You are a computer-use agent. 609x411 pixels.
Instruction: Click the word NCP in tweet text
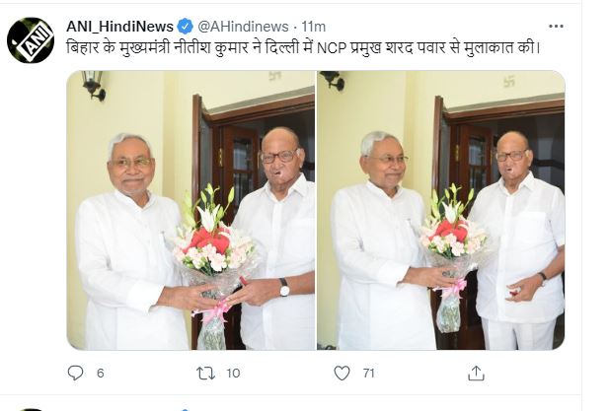click(332, 48)
